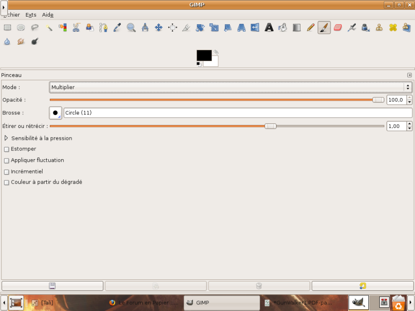Screen dimensions: 415x311
Task: Enable the Estomper checkbox
Action: coord(7,149)
